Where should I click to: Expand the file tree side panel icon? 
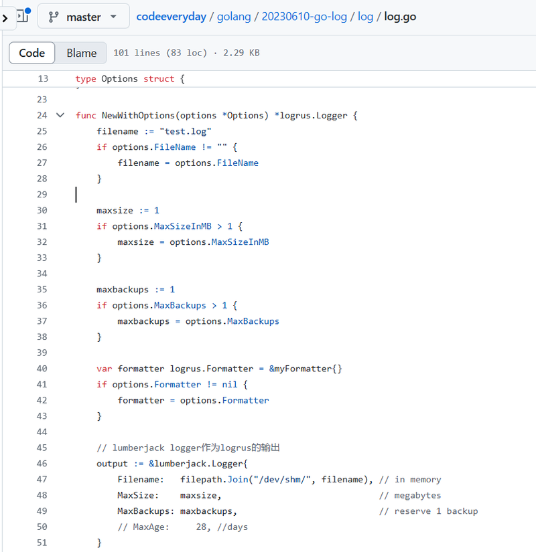[23, 16]
